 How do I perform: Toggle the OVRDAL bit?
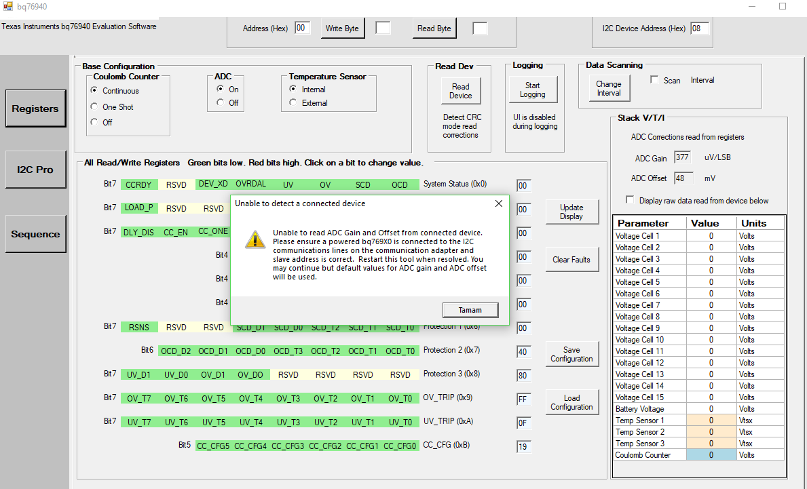point(250,184)
